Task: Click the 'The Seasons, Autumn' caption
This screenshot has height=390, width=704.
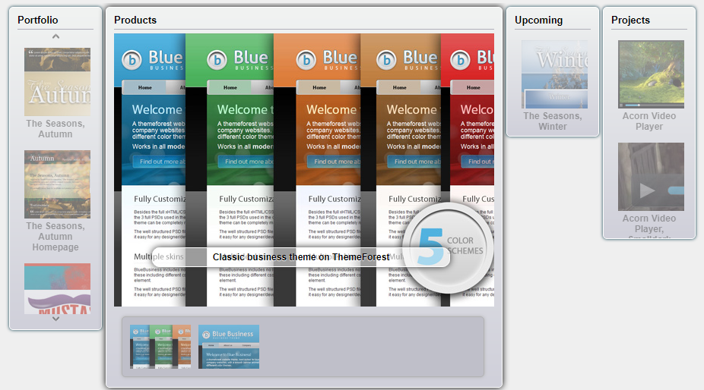Action: [x=55, y=129]
